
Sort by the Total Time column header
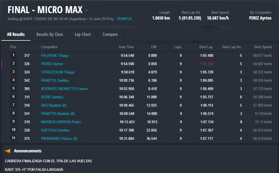[126, 47]
